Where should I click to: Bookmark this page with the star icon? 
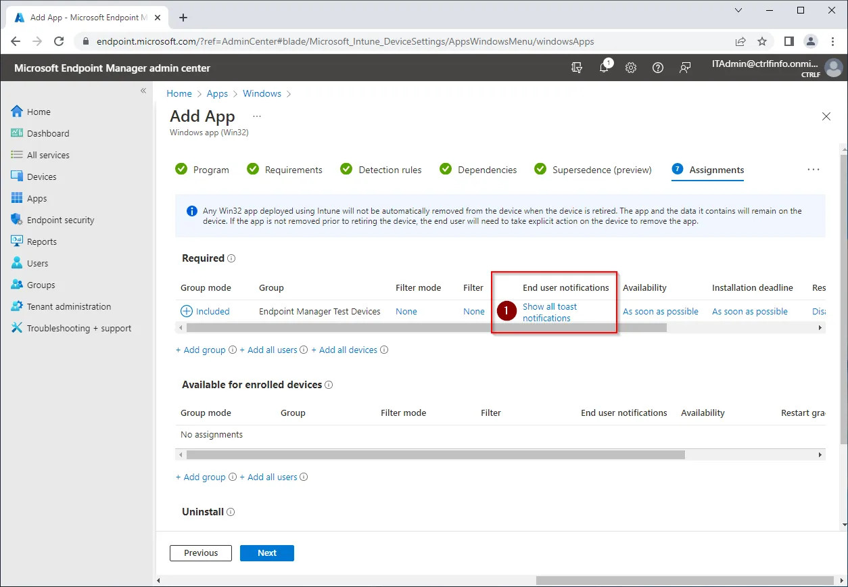point(762,41)
